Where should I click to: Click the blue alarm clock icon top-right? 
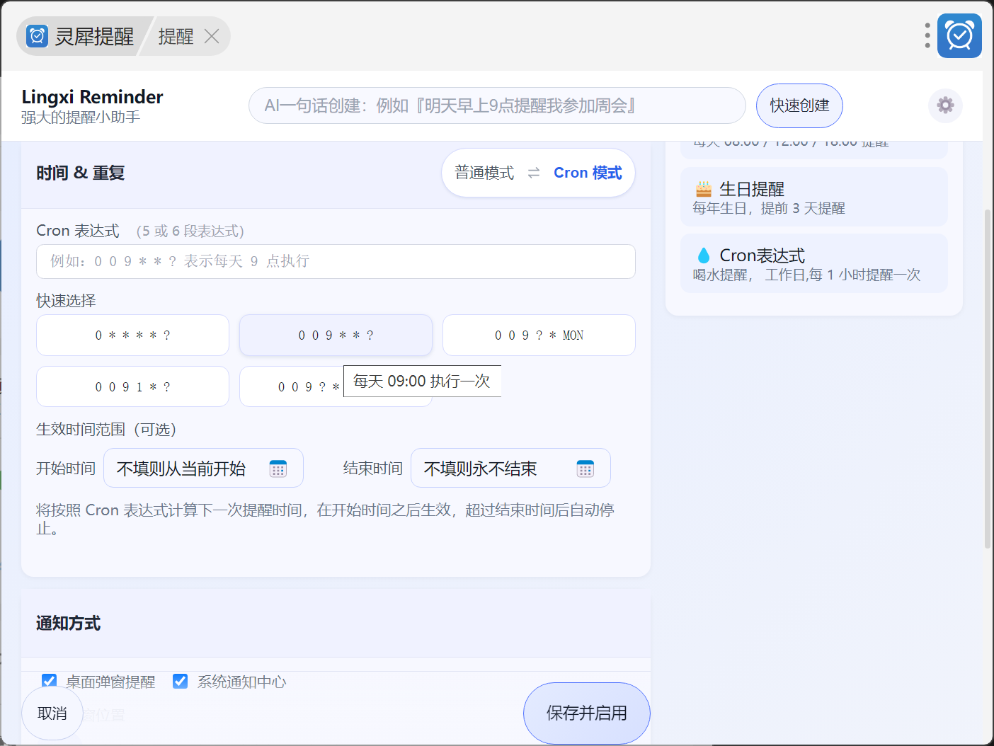pos(959,35)
